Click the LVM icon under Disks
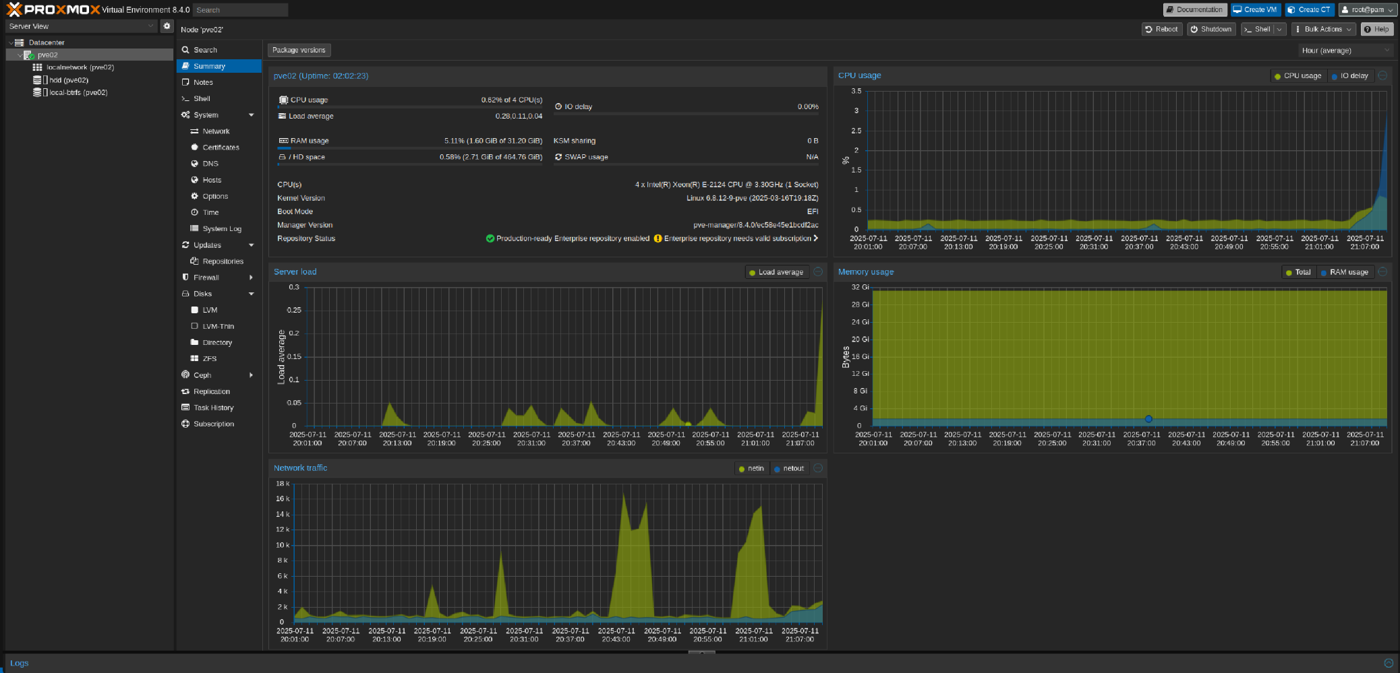Image resolution: width=1400 pixels, height=673 pixels. click(194, 310)
